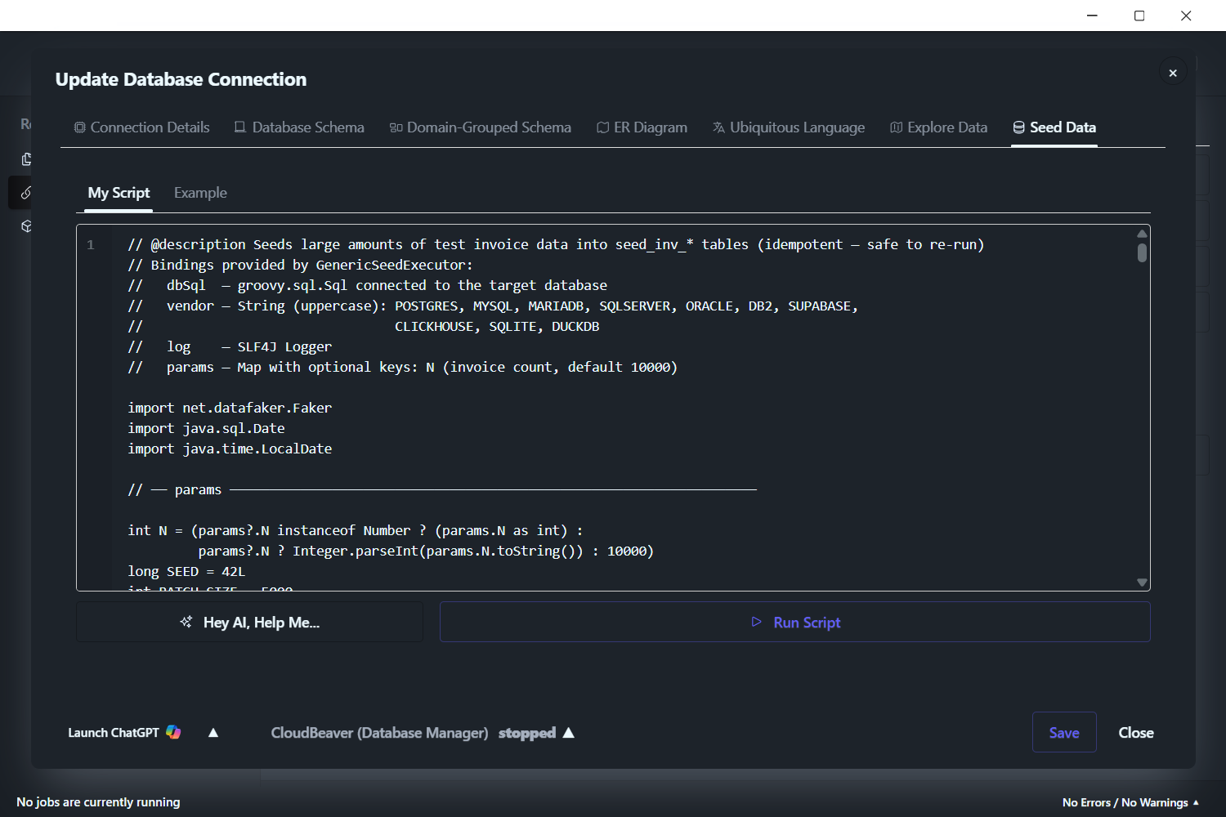Close the Update Database Connection dialog with X
This screenshot has height=817, width=1226.
(1173, 73)
